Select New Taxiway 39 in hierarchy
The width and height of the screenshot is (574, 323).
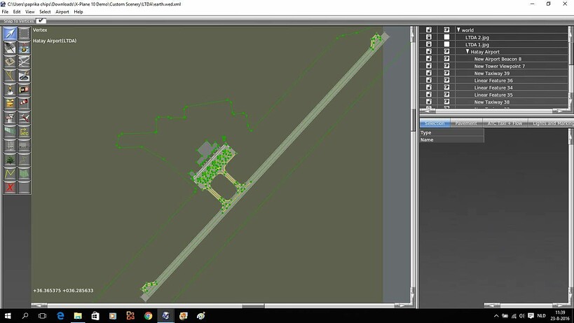(491, 73)
